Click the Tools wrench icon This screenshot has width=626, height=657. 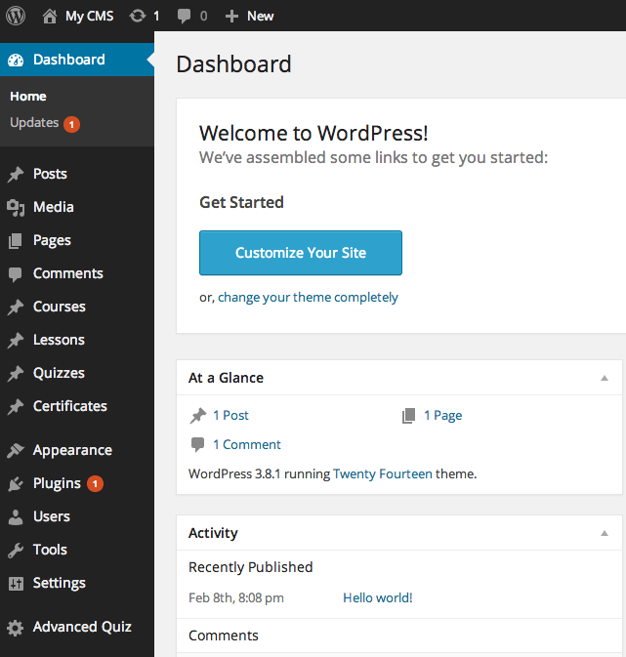tap(16, 550)
